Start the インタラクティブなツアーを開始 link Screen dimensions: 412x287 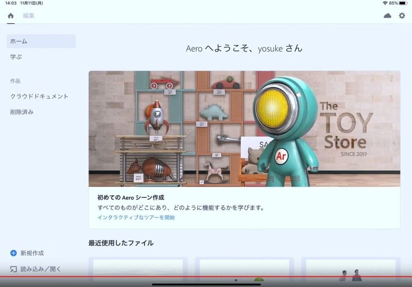[136, 217]
